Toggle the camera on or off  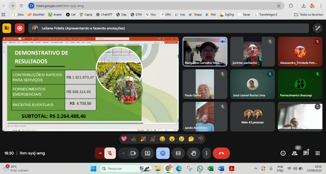pos(133,153)
